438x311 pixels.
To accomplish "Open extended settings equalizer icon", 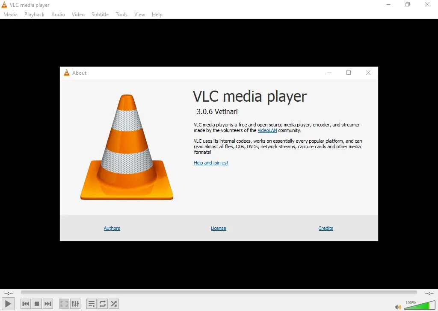I will point(75,304).
